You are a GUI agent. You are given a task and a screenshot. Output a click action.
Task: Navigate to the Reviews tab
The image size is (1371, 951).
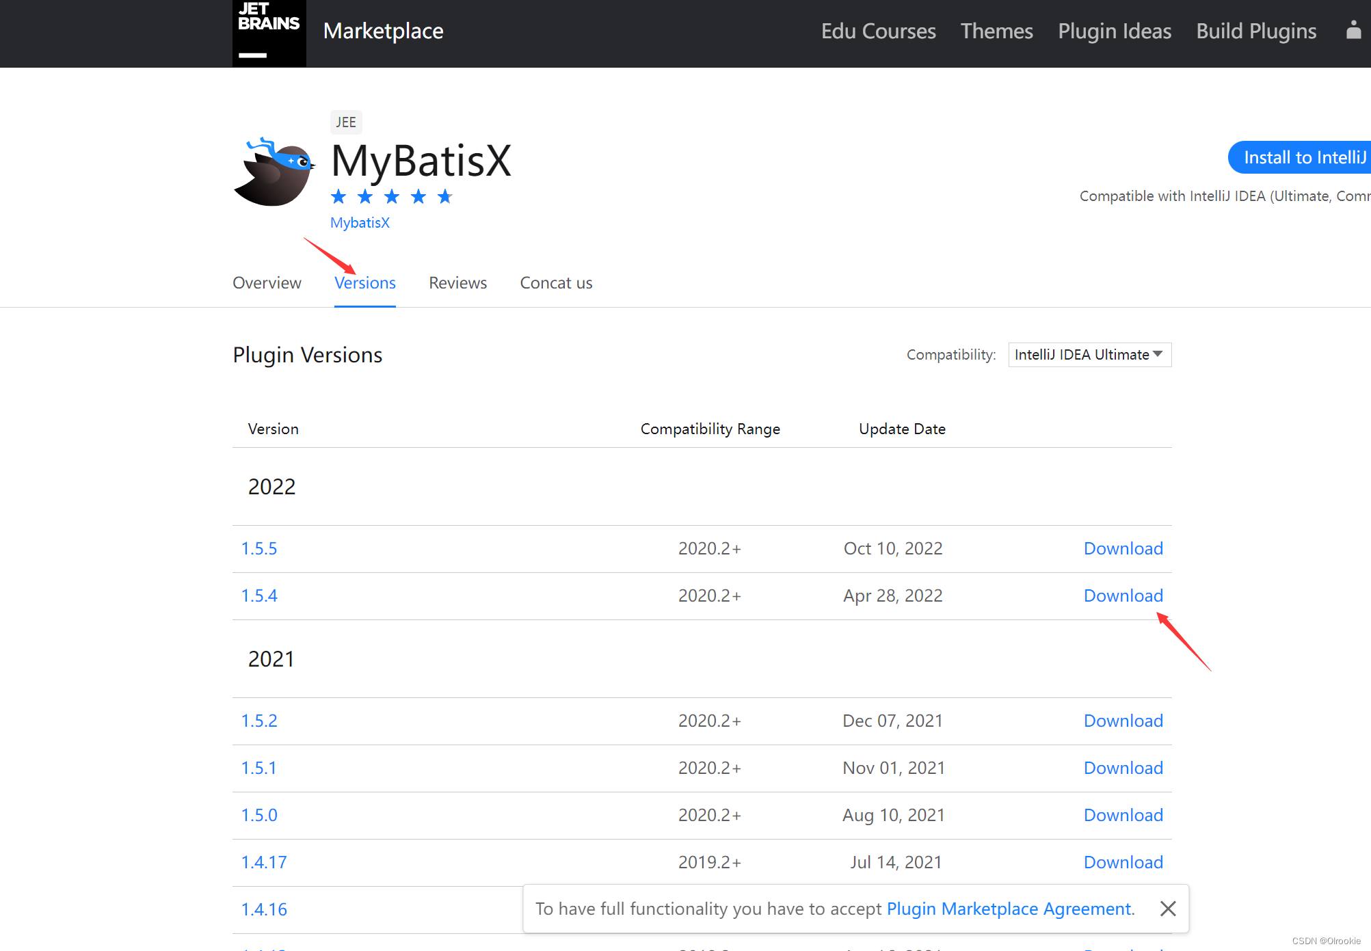(458, 282)
